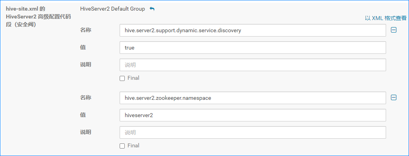Screen dimensions: 409x156
Task: Focus the name field with hive.server2.zookeeper.namespace
Action: coord(253,98)
